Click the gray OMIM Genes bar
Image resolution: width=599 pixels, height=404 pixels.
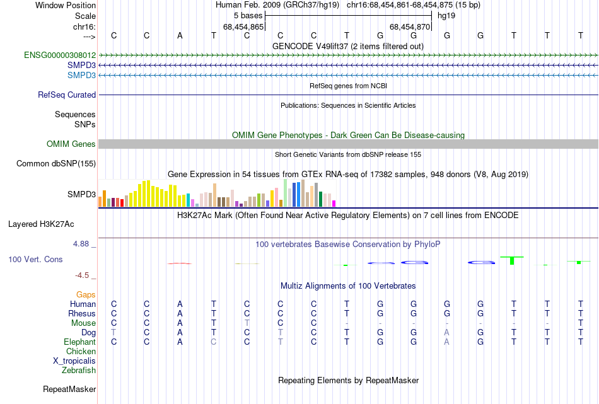click(348, 144)
